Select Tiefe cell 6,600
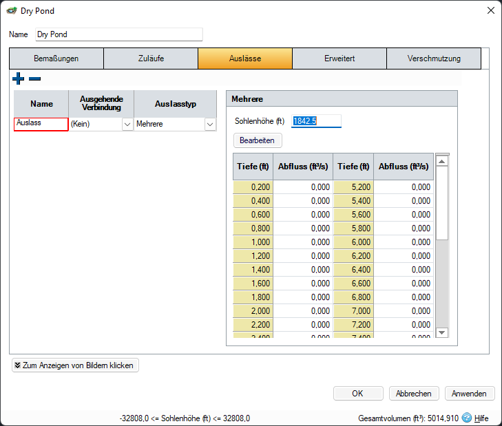This screenshot has height=426, width=502. (x=353, y=284)
